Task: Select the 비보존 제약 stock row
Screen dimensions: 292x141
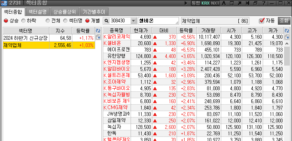Action: pyautogui.click(x=193, y=101)
